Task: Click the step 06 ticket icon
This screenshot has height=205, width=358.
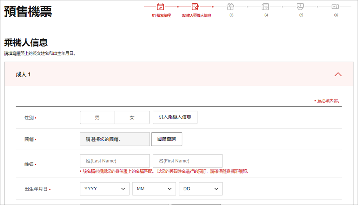Action: coord(335,6)
